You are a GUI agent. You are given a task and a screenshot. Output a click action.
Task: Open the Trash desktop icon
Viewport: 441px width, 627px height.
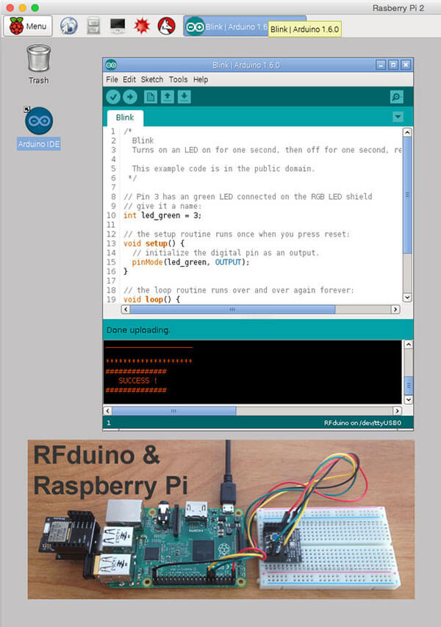pos(38,65)
